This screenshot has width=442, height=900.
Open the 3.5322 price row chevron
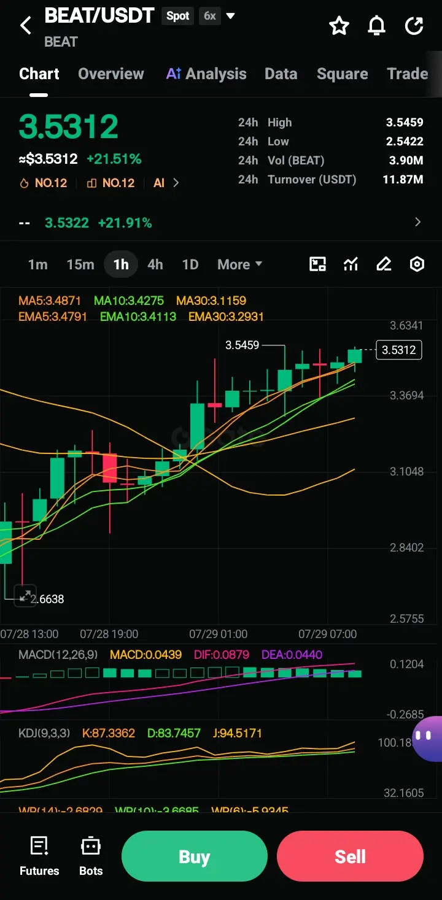(x=418, y=222)
